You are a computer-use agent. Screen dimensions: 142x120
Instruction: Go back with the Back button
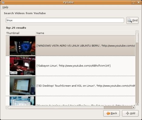coord(112,113)
